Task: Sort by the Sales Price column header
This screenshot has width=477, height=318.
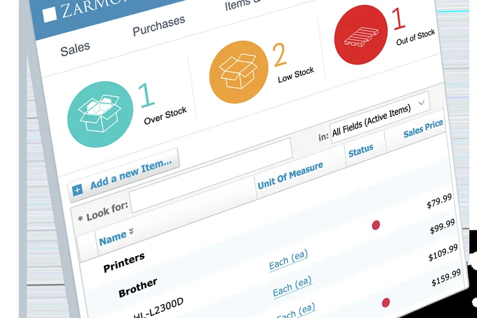Action: tap(423, 129)
